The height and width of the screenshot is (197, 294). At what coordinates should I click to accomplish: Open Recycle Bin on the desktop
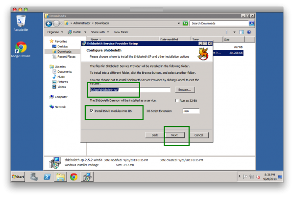click(21, 22)
